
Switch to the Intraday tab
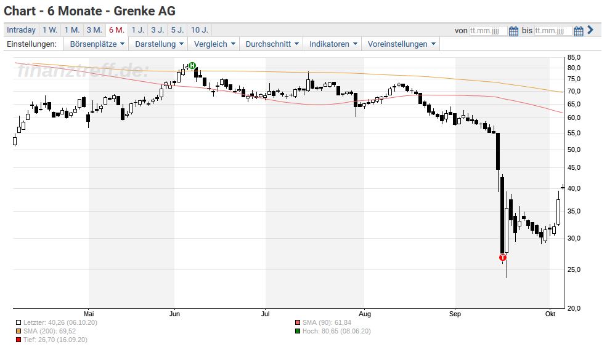pyautogui.click(x=22, y=30)
